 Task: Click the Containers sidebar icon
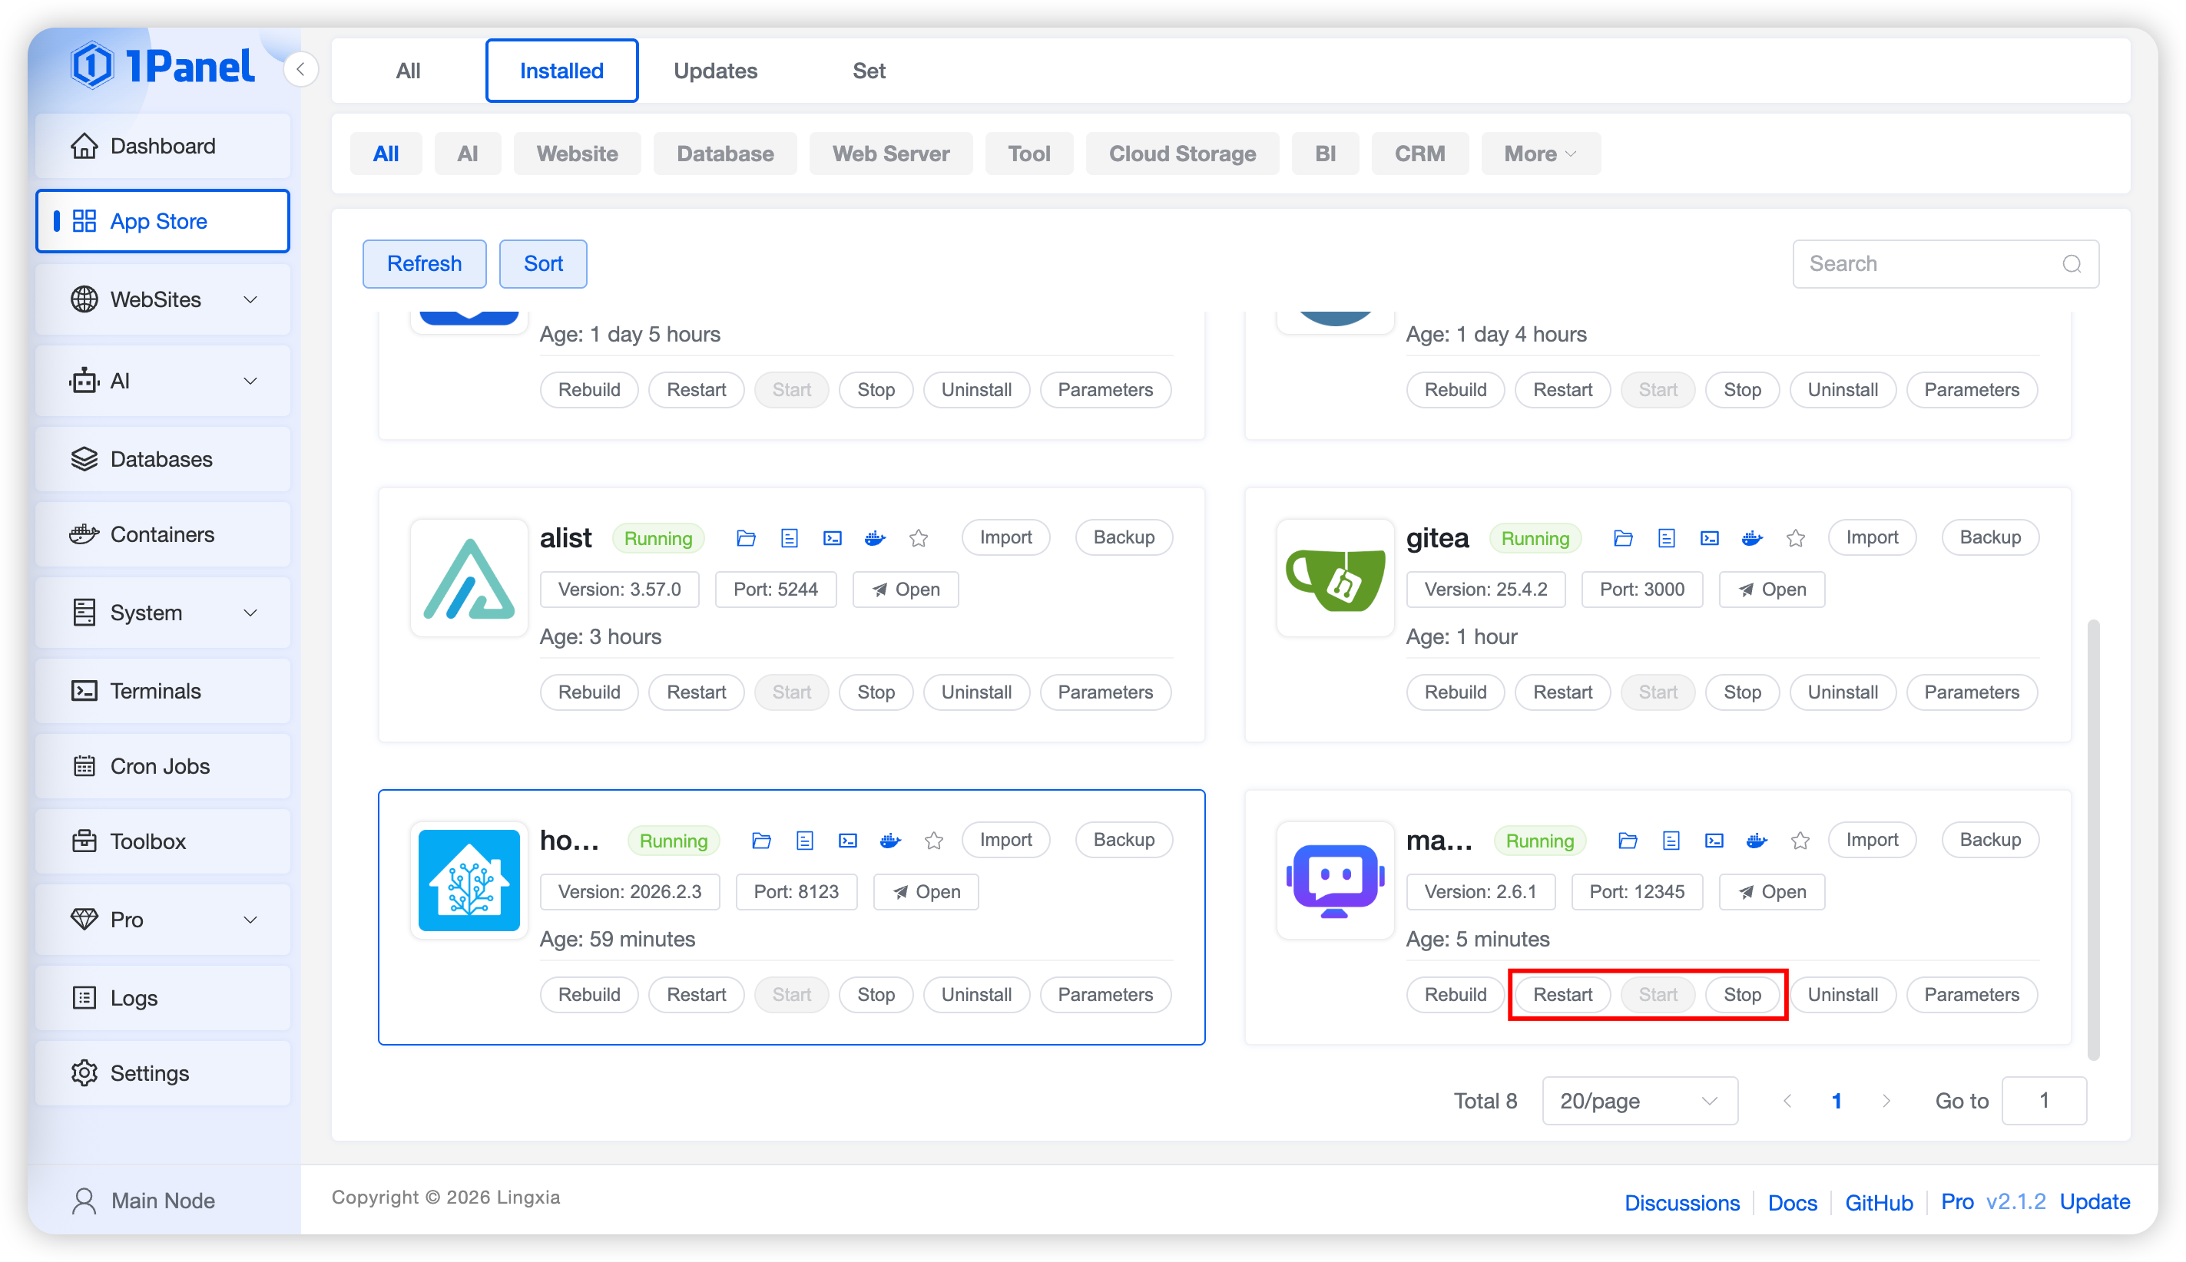pyautogui.click(x=84, y=534)
